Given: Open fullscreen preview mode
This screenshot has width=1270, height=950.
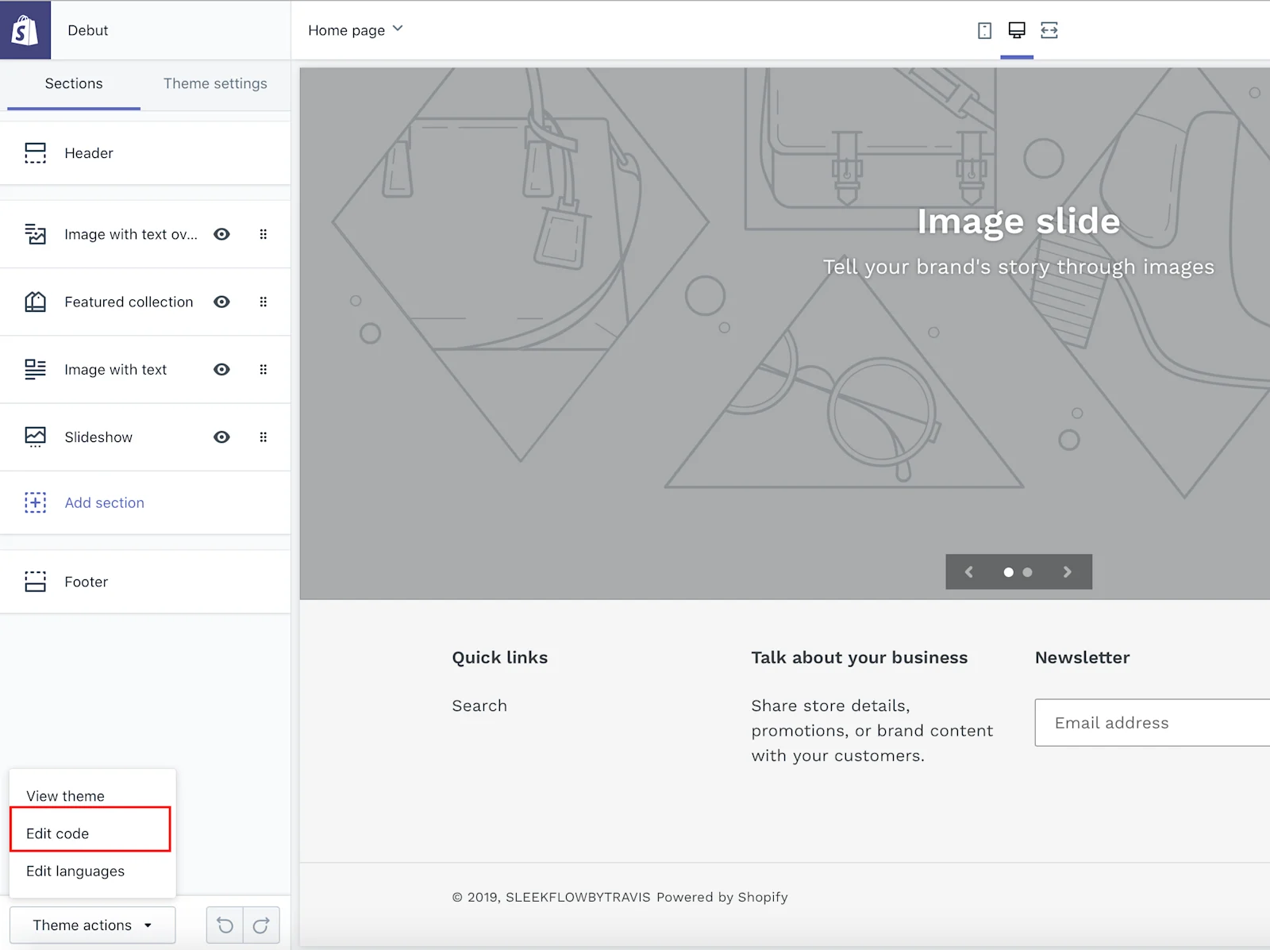Looking at the screenshot, I should pyautogui.click(x=1049, y=30).
